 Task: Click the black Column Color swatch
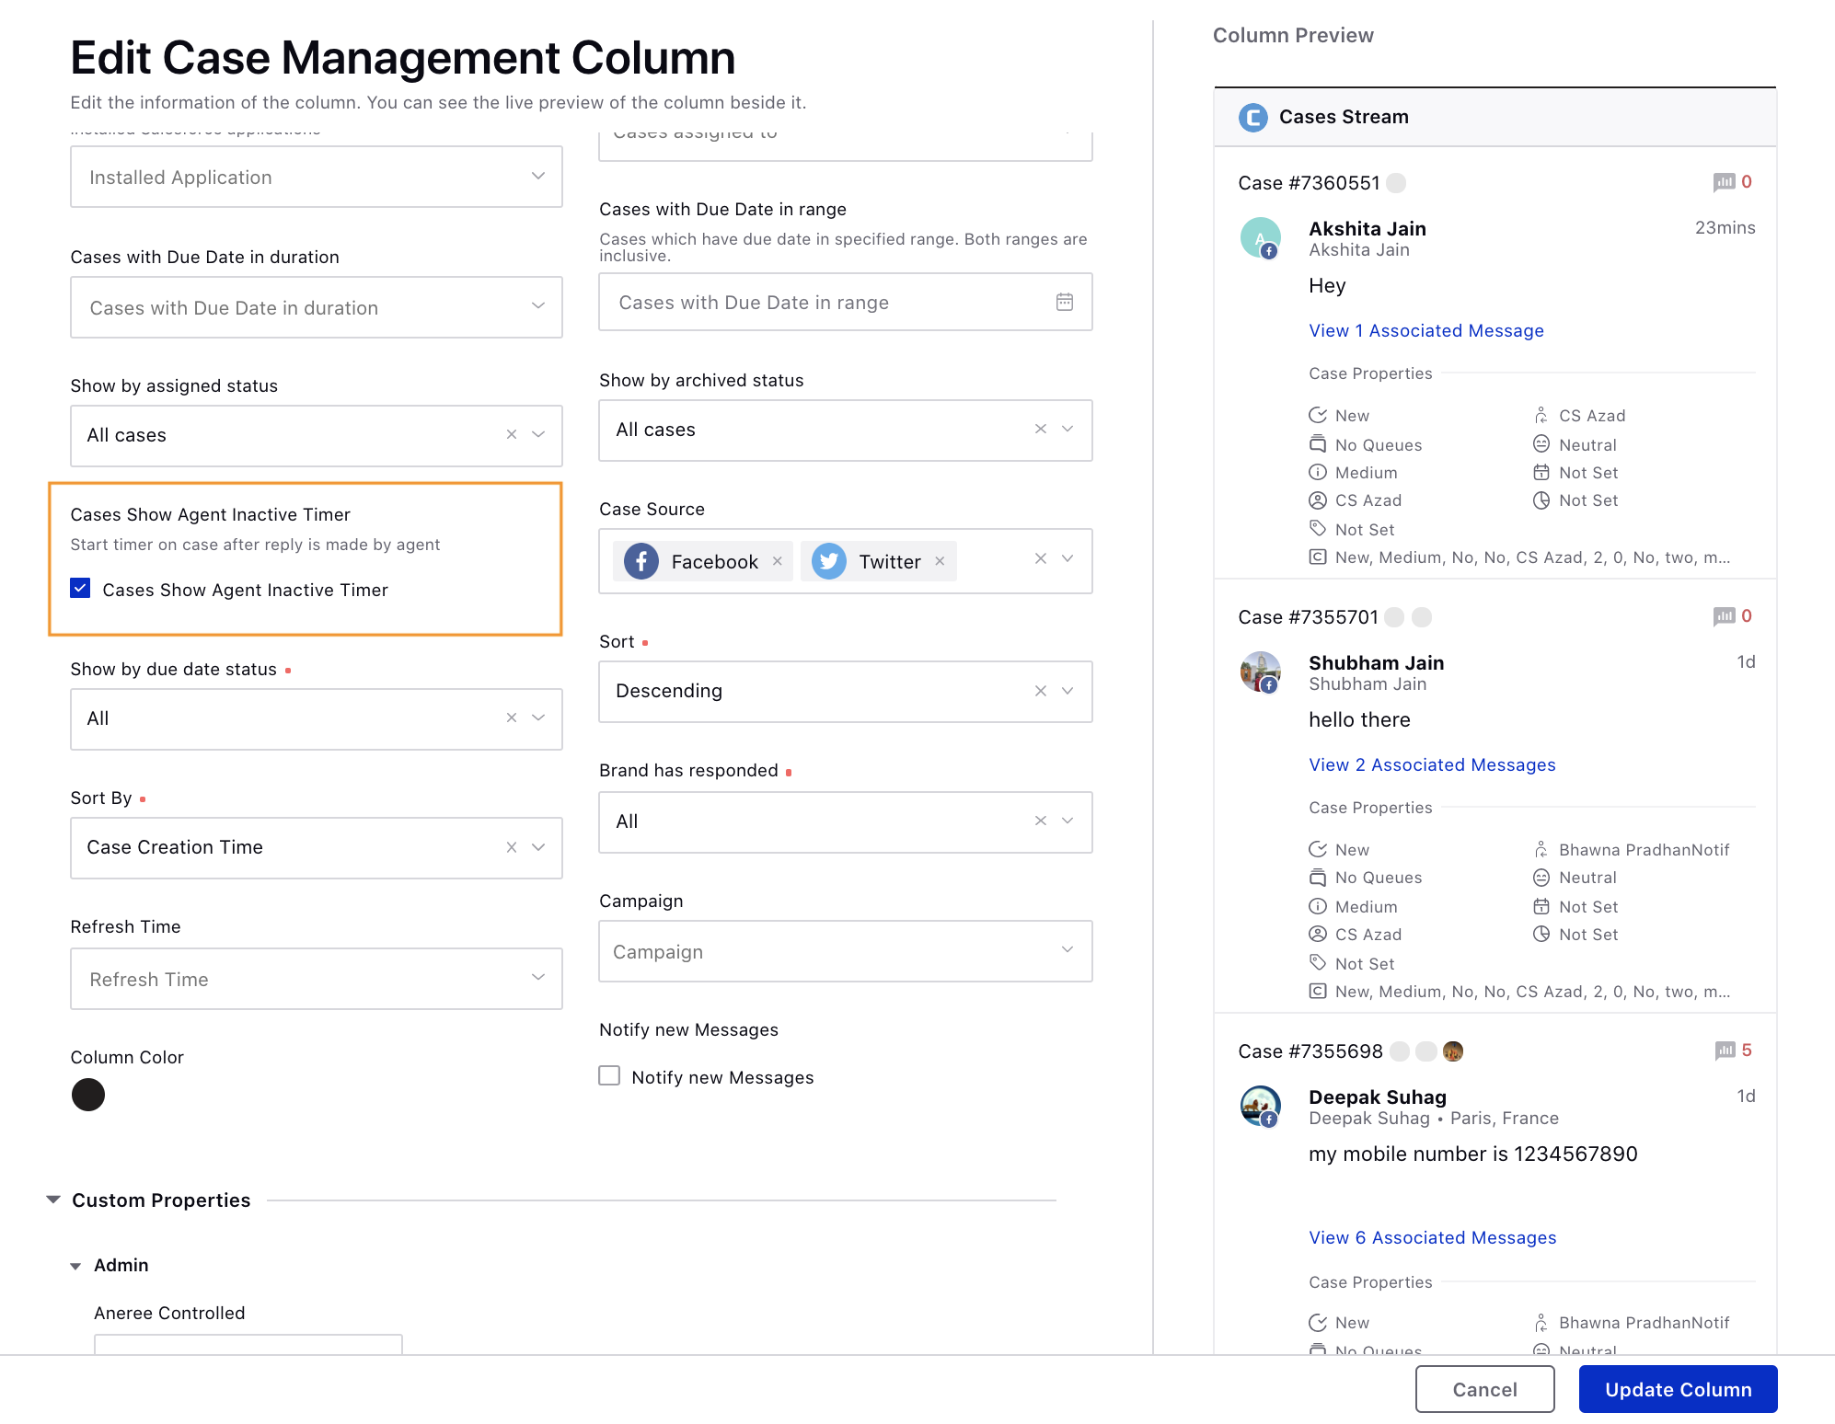tap(87, 1097)
